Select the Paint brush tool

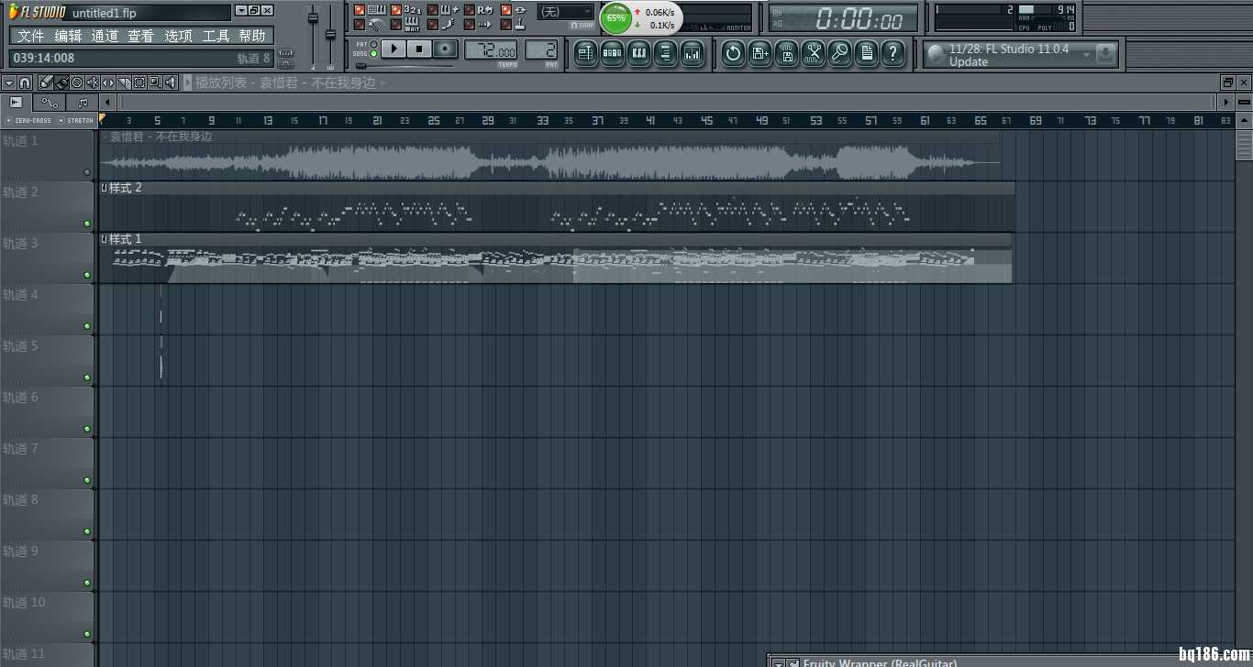tap(61, 82)
